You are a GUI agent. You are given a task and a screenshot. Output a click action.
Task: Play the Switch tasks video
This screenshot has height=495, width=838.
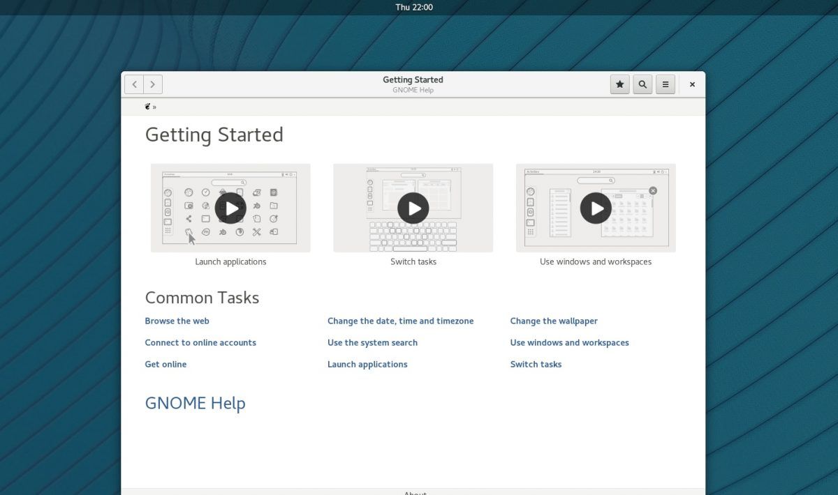point(413,208)
